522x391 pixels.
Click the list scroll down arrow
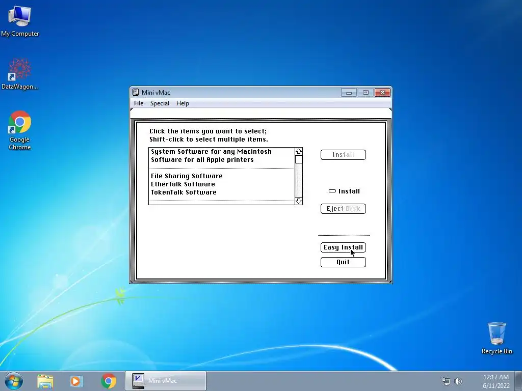299,201
